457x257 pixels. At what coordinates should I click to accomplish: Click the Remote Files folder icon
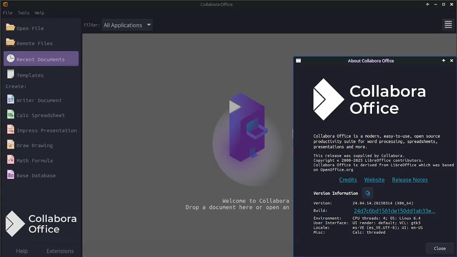[x=10, y=42]
